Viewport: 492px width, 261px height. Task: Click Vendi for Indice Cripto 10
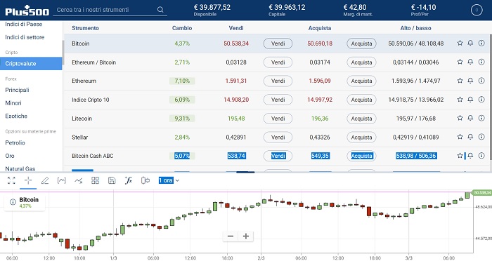pos(278,100)
